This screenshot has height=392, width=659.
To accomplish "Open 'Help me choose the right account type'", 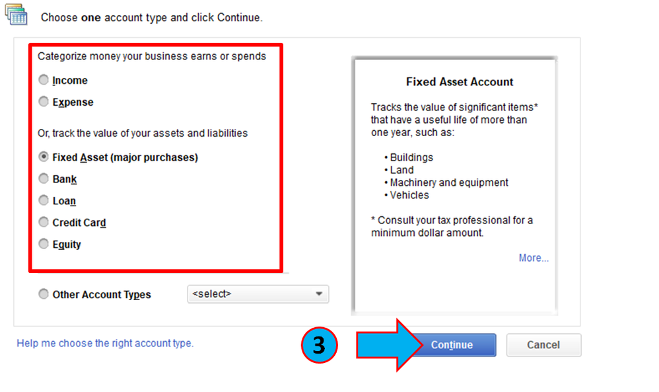I will click(105, 343).
